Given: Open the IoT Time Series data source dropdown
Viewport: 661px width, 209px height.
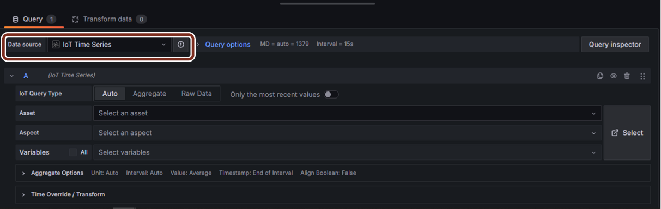Looking at the screenshot, I should (109, 45).
